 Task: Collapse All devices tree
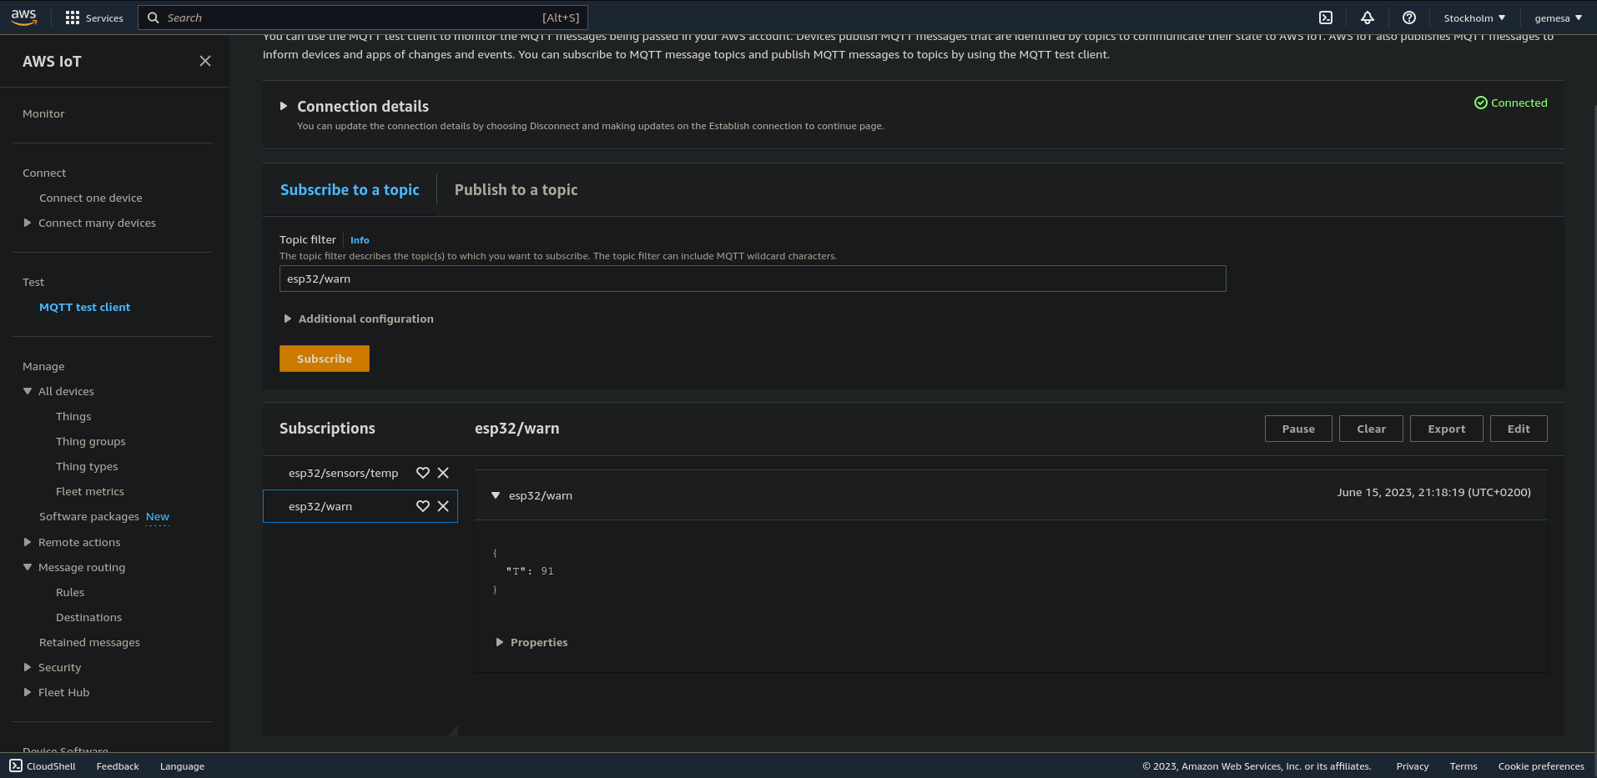28,391
